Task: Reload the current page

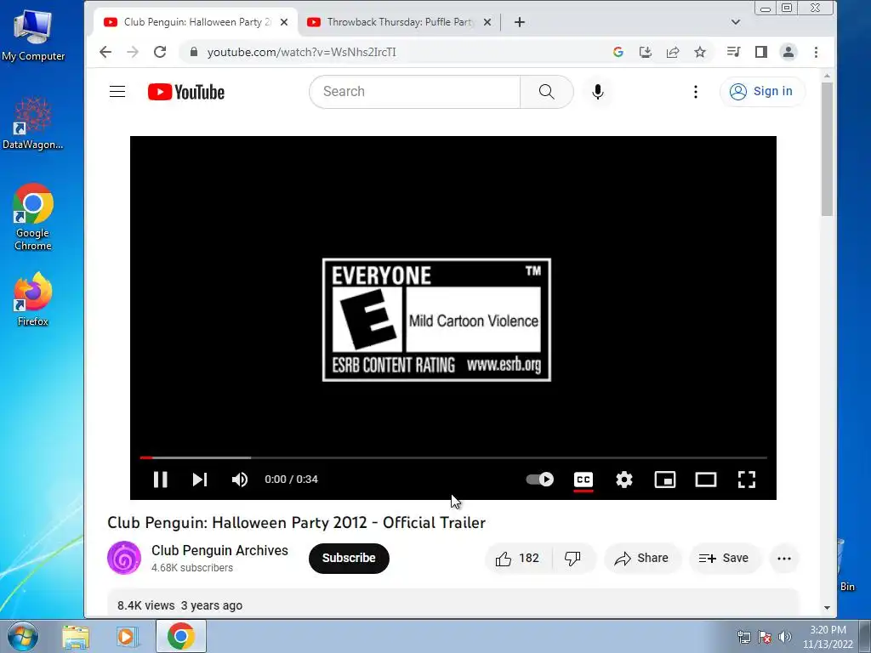Action: [x=160, y=52]
